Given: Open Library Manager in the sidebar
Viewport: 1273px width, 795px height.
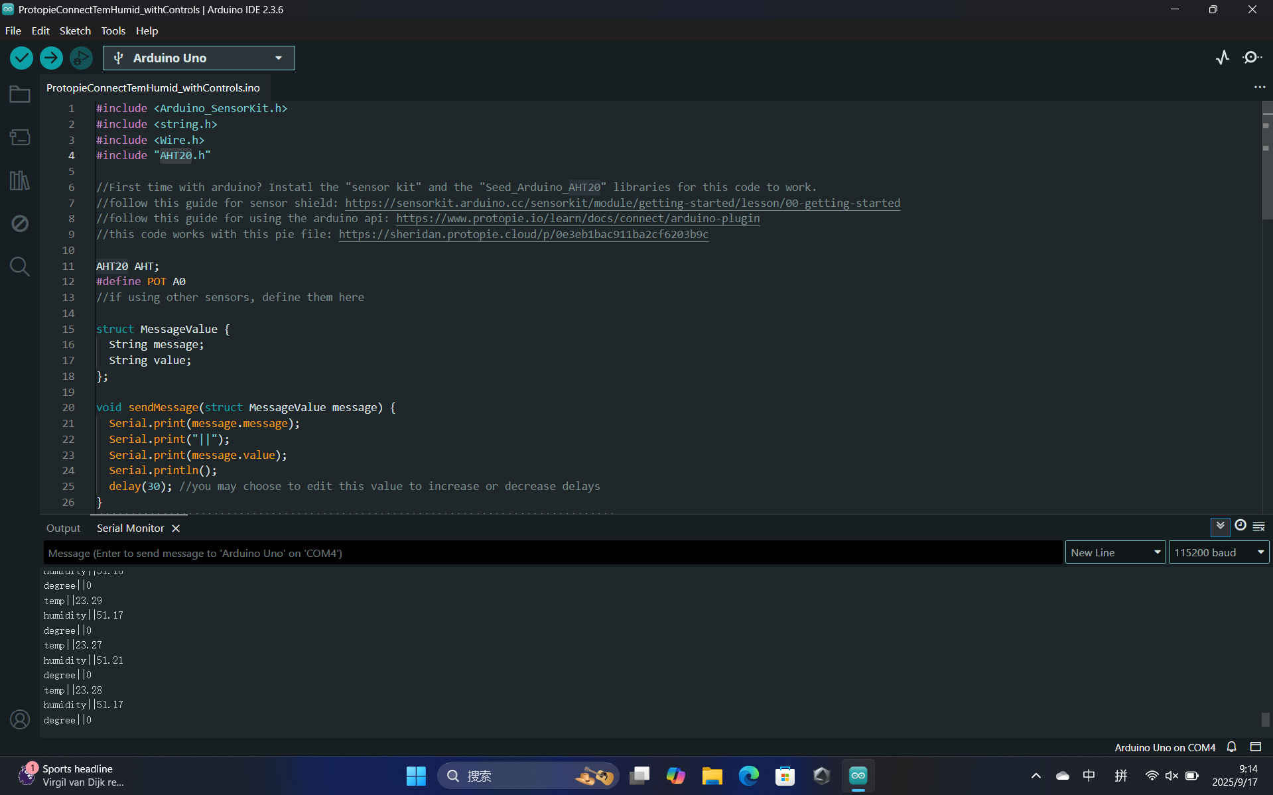Looking at the screenshot, I should coord(19,180).
